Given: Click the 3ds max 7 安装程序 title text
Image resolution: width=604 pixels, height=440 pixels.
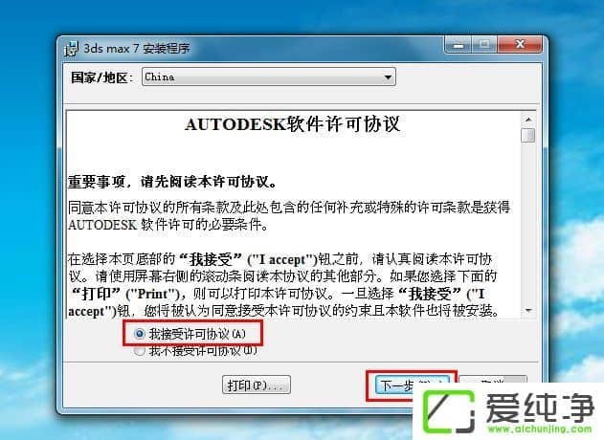Looking at the screenshot, I should pos(137,49).
